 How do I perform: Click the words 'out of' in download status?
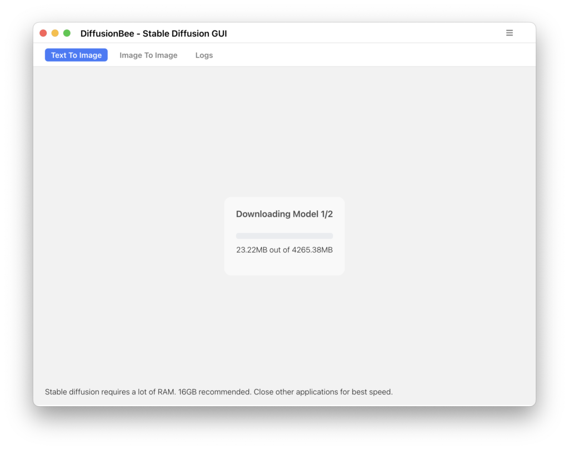(279, 250)
